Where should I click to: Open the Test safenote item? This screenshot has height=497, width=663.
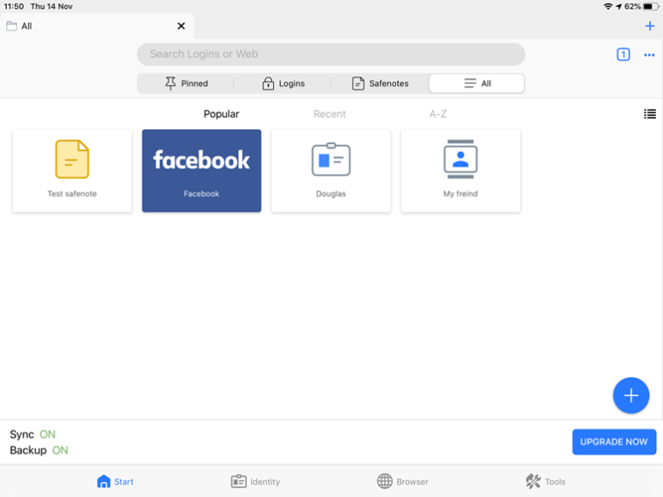(x=72, y=171)
